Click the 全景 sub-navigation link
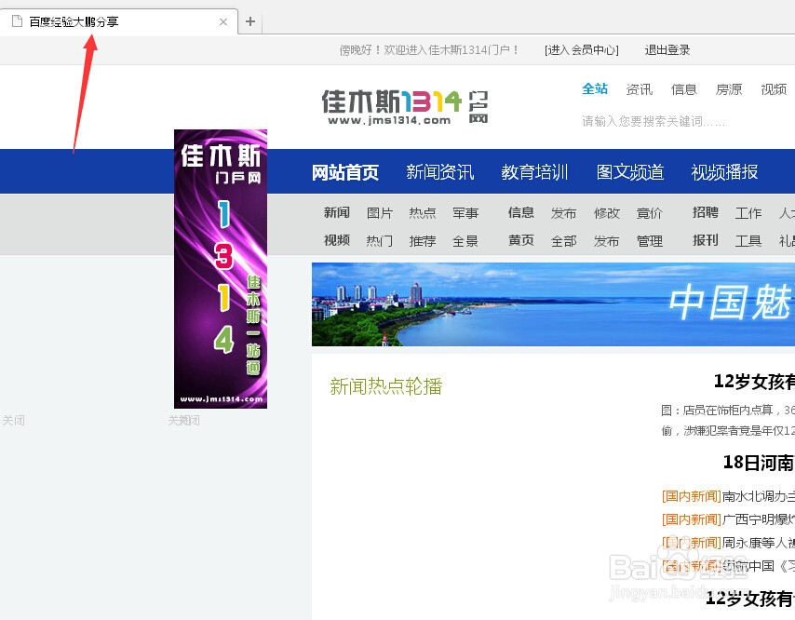The height and width of the screenshot is (620, 795). coord(465,240)
